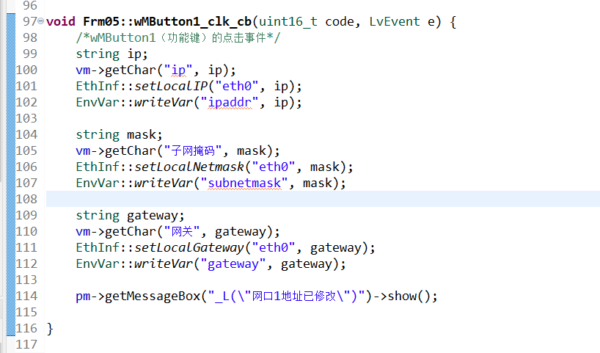The width and height of the screenshot is (600, 353).
Task: Click EnvVar on line 102
Action: [x=98, y=102]
